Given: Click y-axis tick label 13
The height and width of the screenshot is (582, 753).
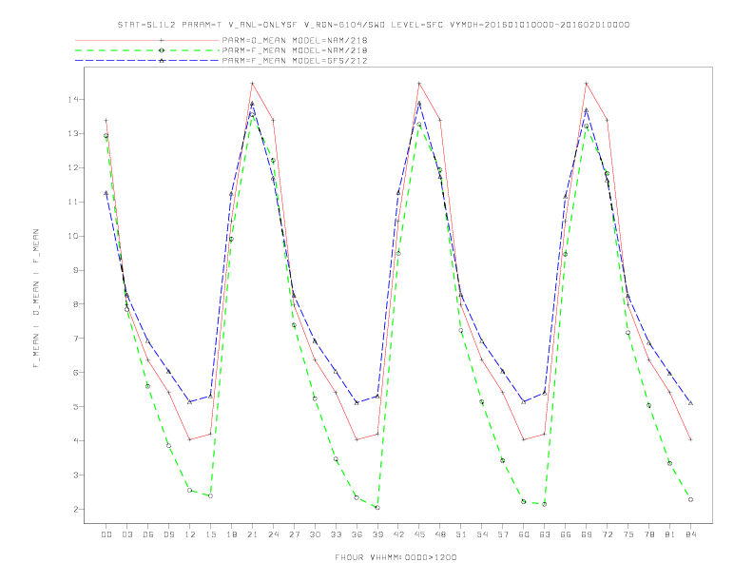Looking at the screenshot, I should 73,133.
